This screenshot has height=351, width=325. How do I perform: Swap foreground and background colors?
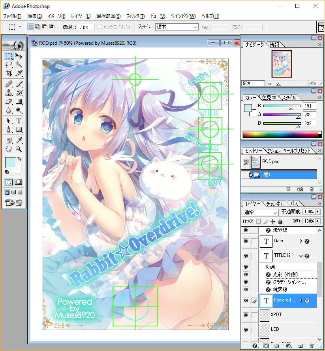tap(19, 159)
